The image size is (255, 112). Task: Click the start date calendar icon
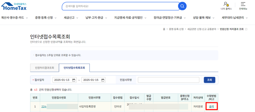pos(74,80)
